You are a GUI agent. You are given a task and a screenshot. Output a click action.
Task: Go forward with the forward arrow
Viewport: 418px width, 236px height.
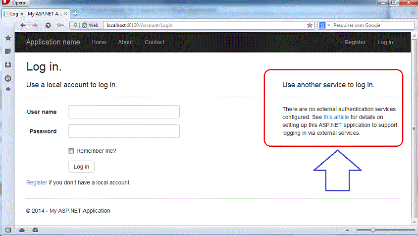pyautogui.click(x=35, y=25)
